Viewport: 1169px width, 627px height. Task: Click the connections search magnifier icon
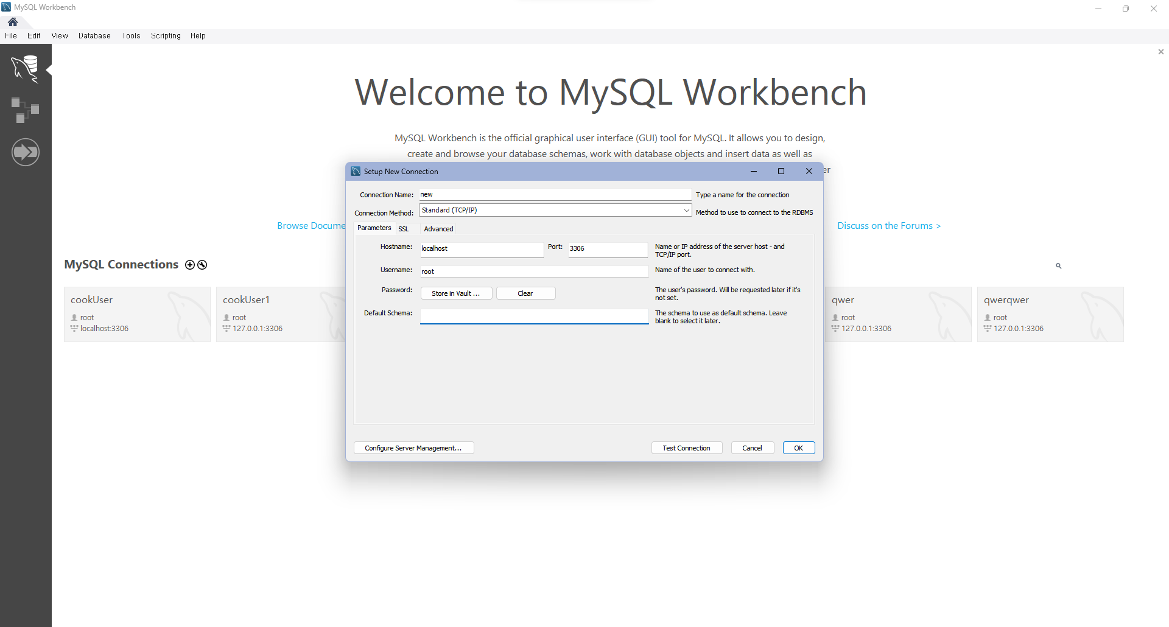tap(1059, 266)
